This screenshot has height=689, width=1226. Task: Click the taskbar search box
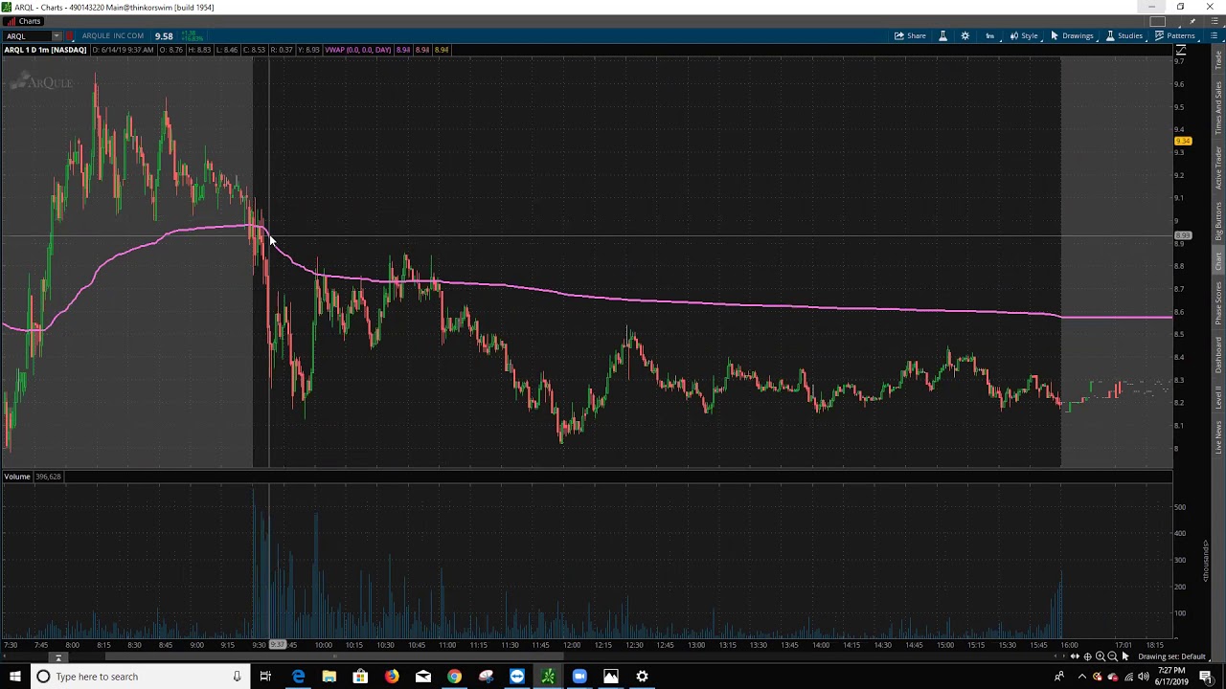tap(139, 677)
